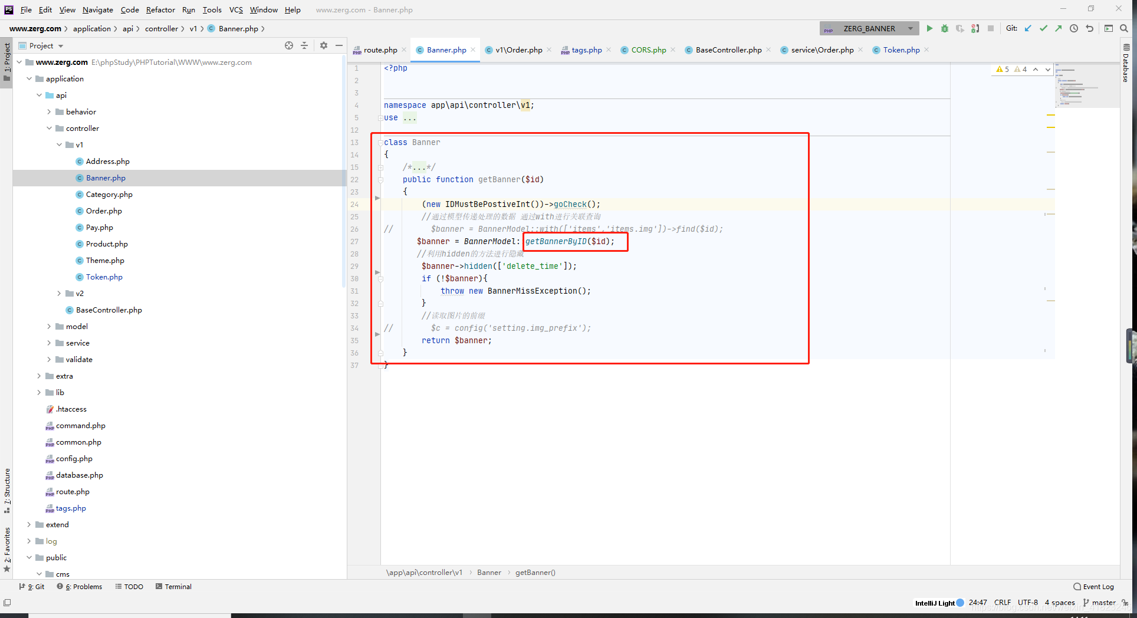
Task: Update project via Git blue arrow
Action: 1028,28
